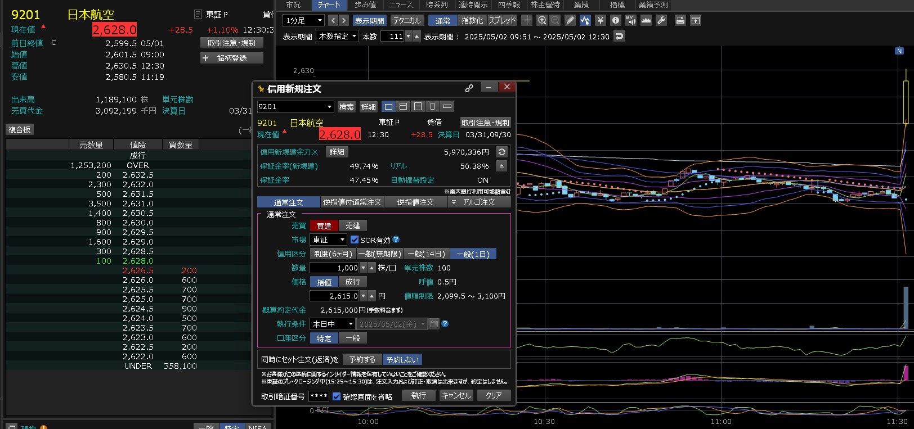
Task: Click the link chain icon in order window
Action: (x=469, y=88)
